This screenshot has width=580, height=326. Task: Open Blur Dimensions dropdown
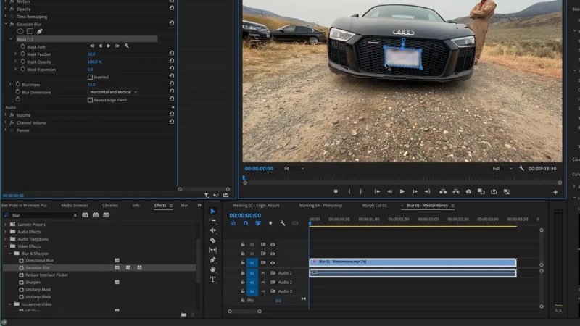tap(114, 92)
